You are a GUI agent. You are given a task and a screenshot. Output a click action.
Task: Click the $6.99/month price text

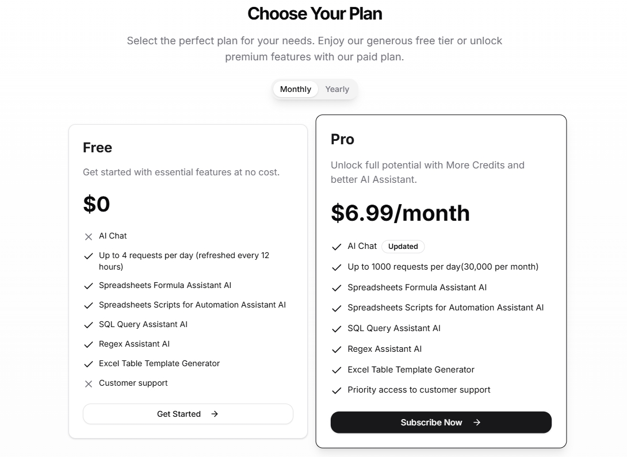[400, 213]
